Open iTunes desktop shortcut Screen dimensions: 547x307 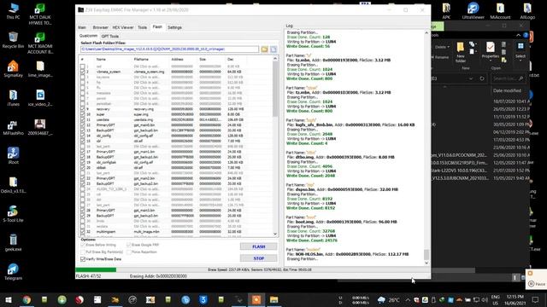[14, 98]
